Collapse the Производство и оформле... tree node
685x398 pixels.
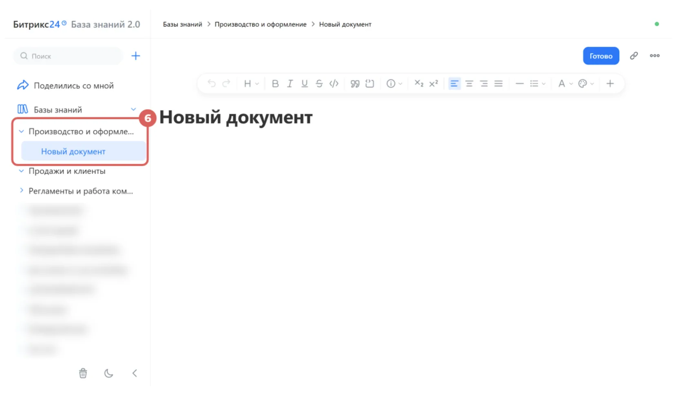(x=21, y=132)
